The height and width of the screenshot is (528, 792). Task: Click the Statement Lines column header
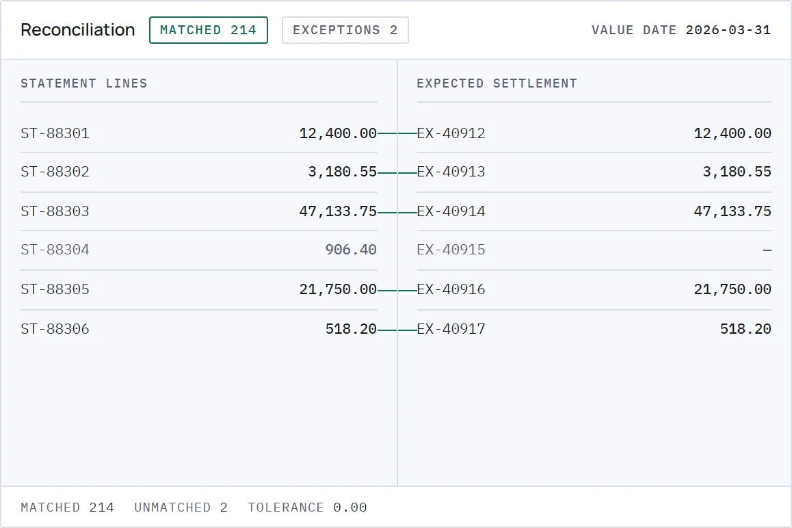pos(84,83)
